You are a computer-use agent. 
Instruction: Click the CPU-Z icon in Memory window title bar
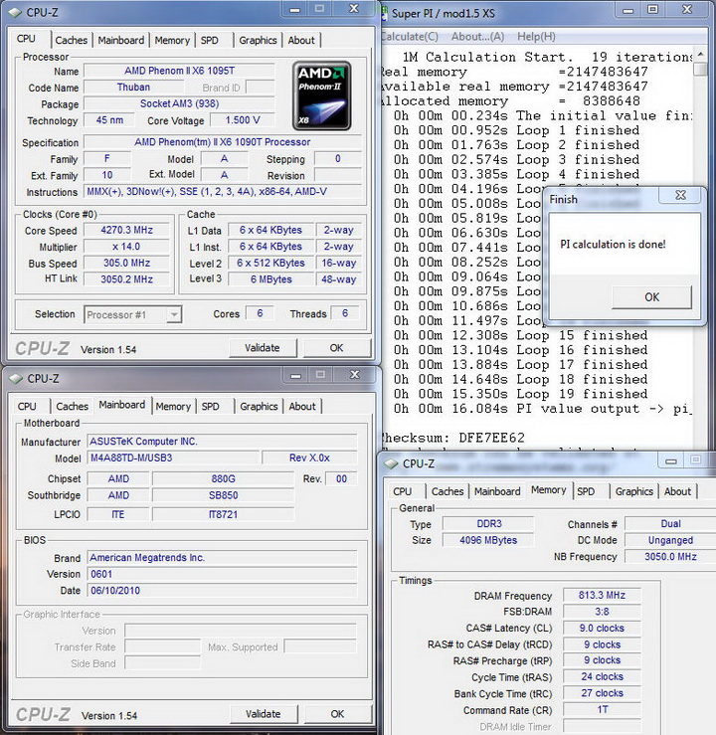pyautogui.click(x=391, y=464)
